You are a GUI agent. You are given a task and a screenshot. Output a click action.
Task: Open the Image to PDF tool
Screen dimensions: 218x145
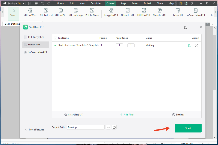click(x=111, y=13)
